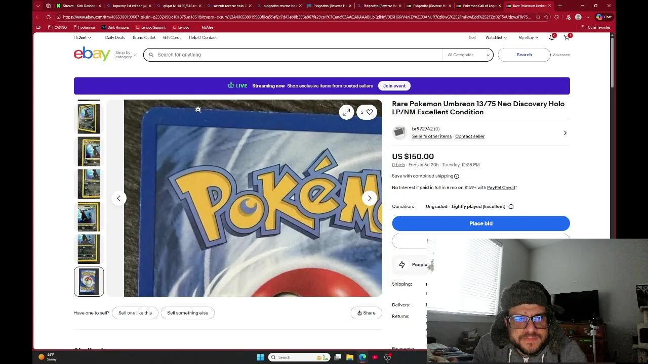Click the Place bid button
648x364 pixels.
tap(481, 223)
